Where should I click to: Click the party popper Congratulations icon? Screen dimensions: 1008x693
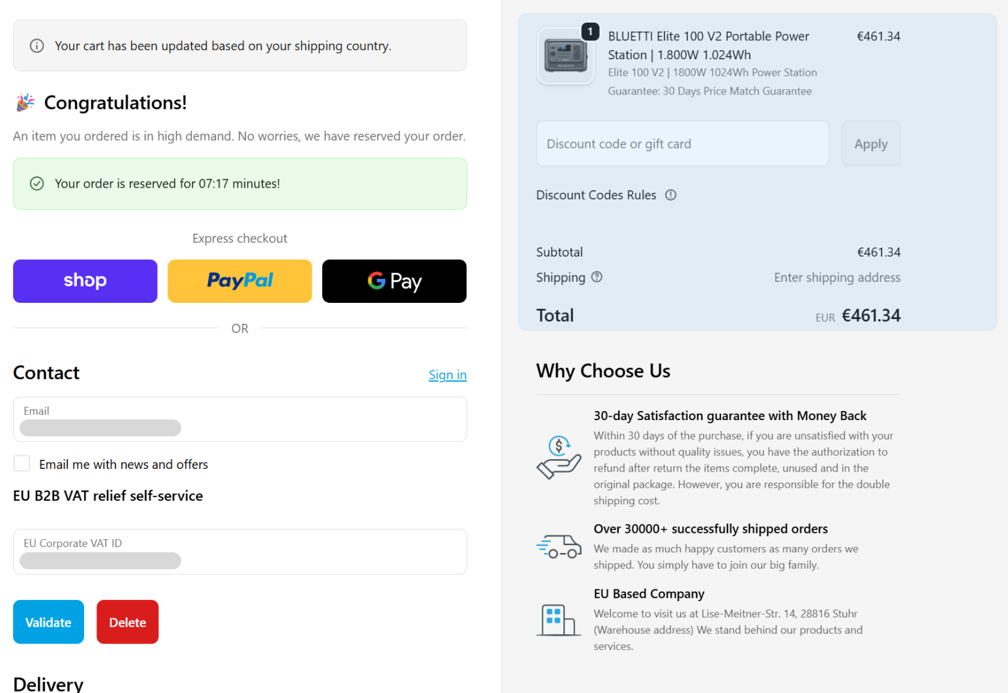click(x=25, y=103)
